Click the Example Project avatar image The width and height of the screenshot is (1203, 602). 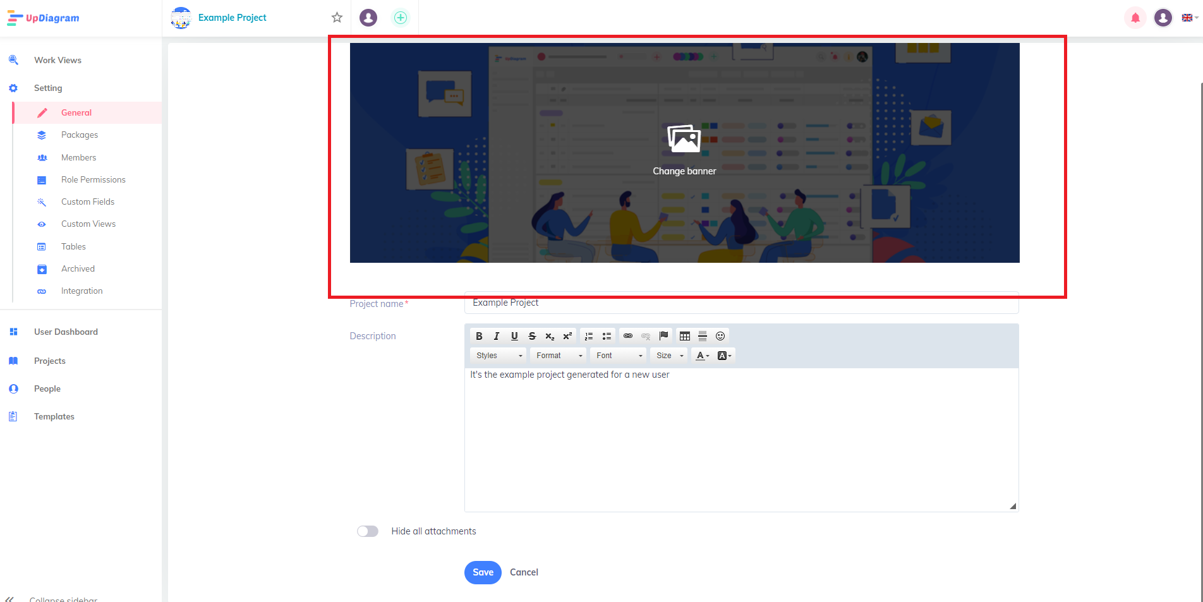point(181,18)
